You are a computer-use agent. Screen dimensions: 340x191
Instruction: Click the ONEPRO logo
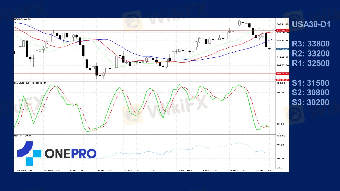point(57,153)
